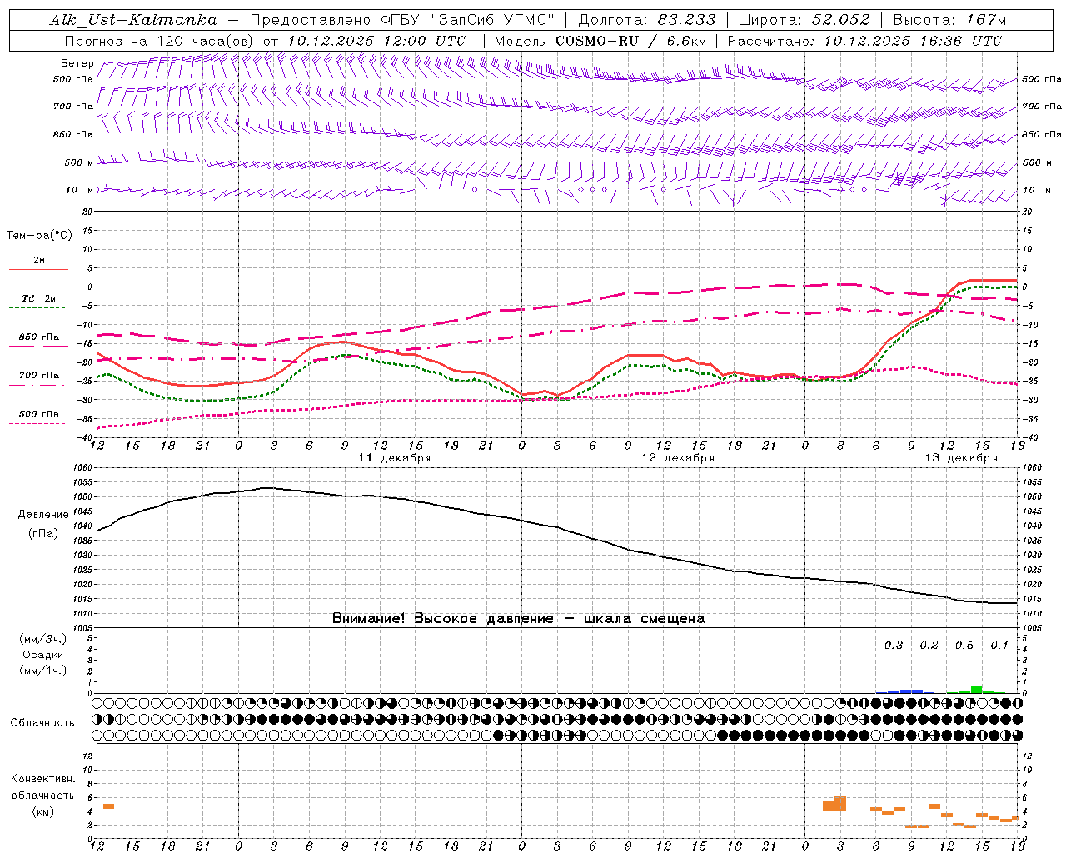Click the Ветер panel label
1066x853 pixels.
pos(77,63)
